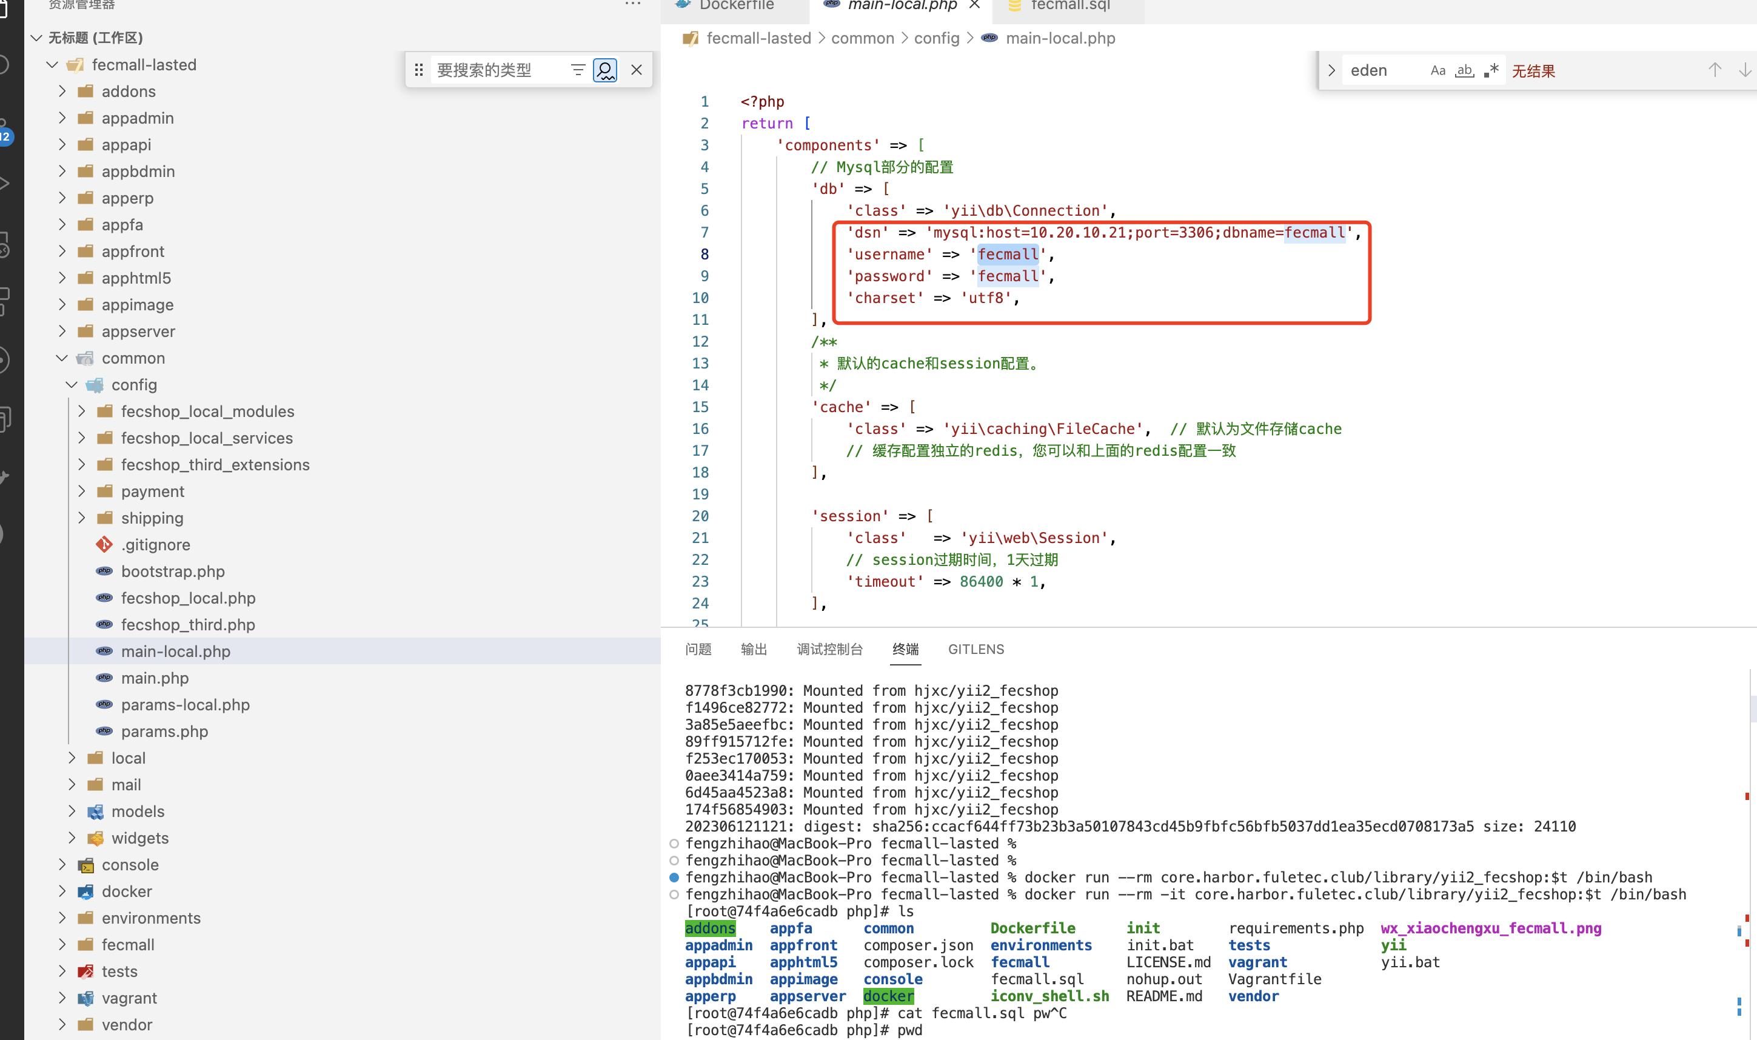This screenshot has width=1757, height=1040.
Task: Open the 输出 panel tab
Action: [754, 649]
